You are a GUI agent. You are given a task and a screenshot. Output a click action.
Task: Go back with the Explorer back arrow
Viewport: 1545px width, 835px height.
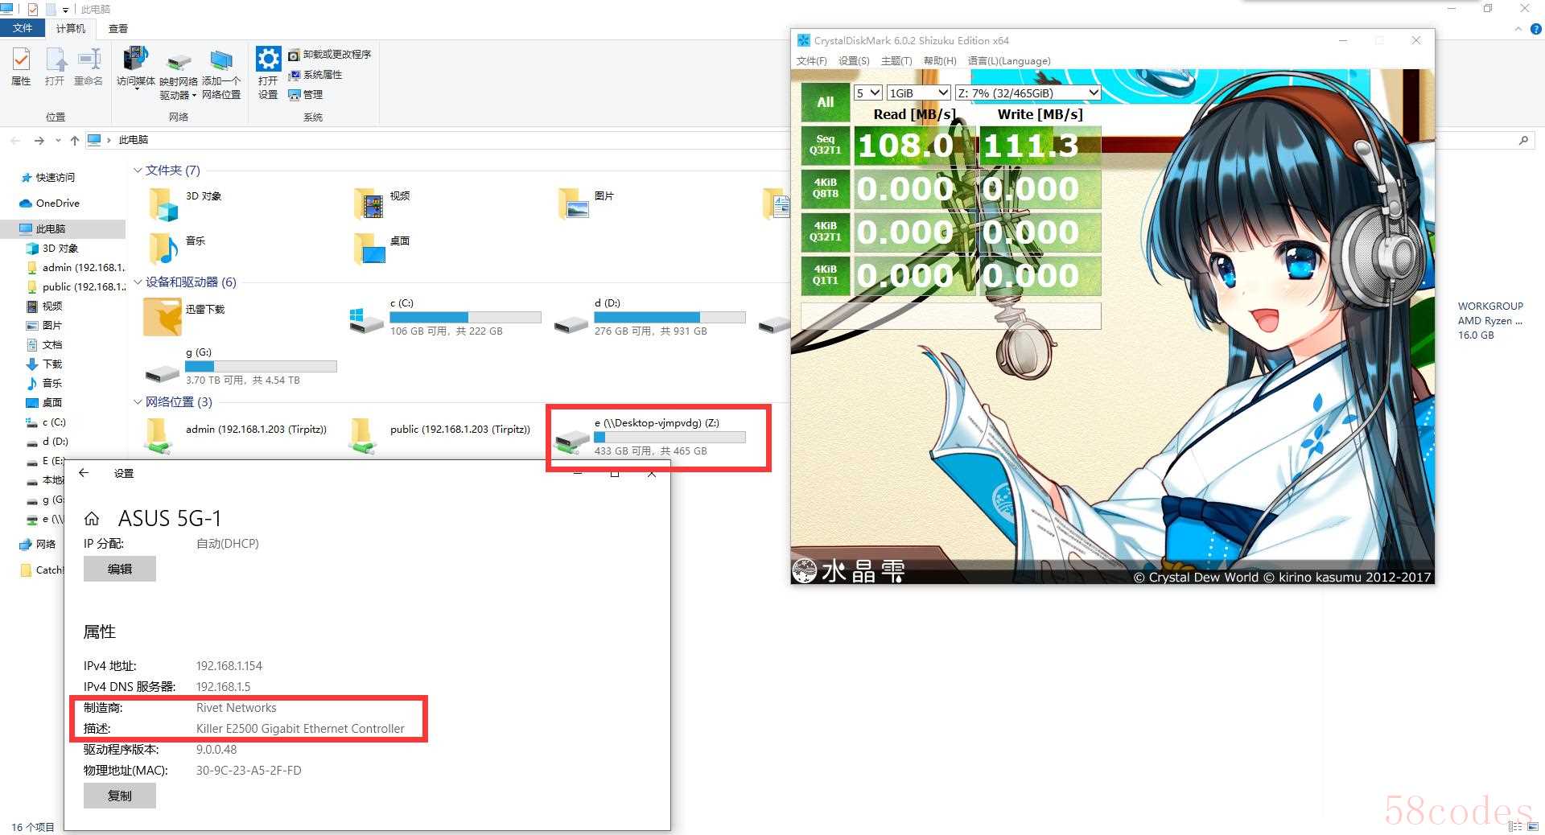coord(15,141)
